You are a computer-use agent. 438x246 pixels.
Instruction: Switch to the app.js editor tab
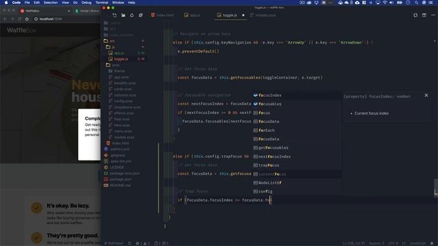coord(192,15)
